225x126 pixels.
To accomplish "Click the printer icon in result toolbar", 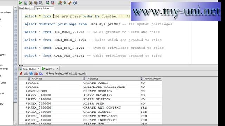I will pyautogui.click(x=26, y=73).
